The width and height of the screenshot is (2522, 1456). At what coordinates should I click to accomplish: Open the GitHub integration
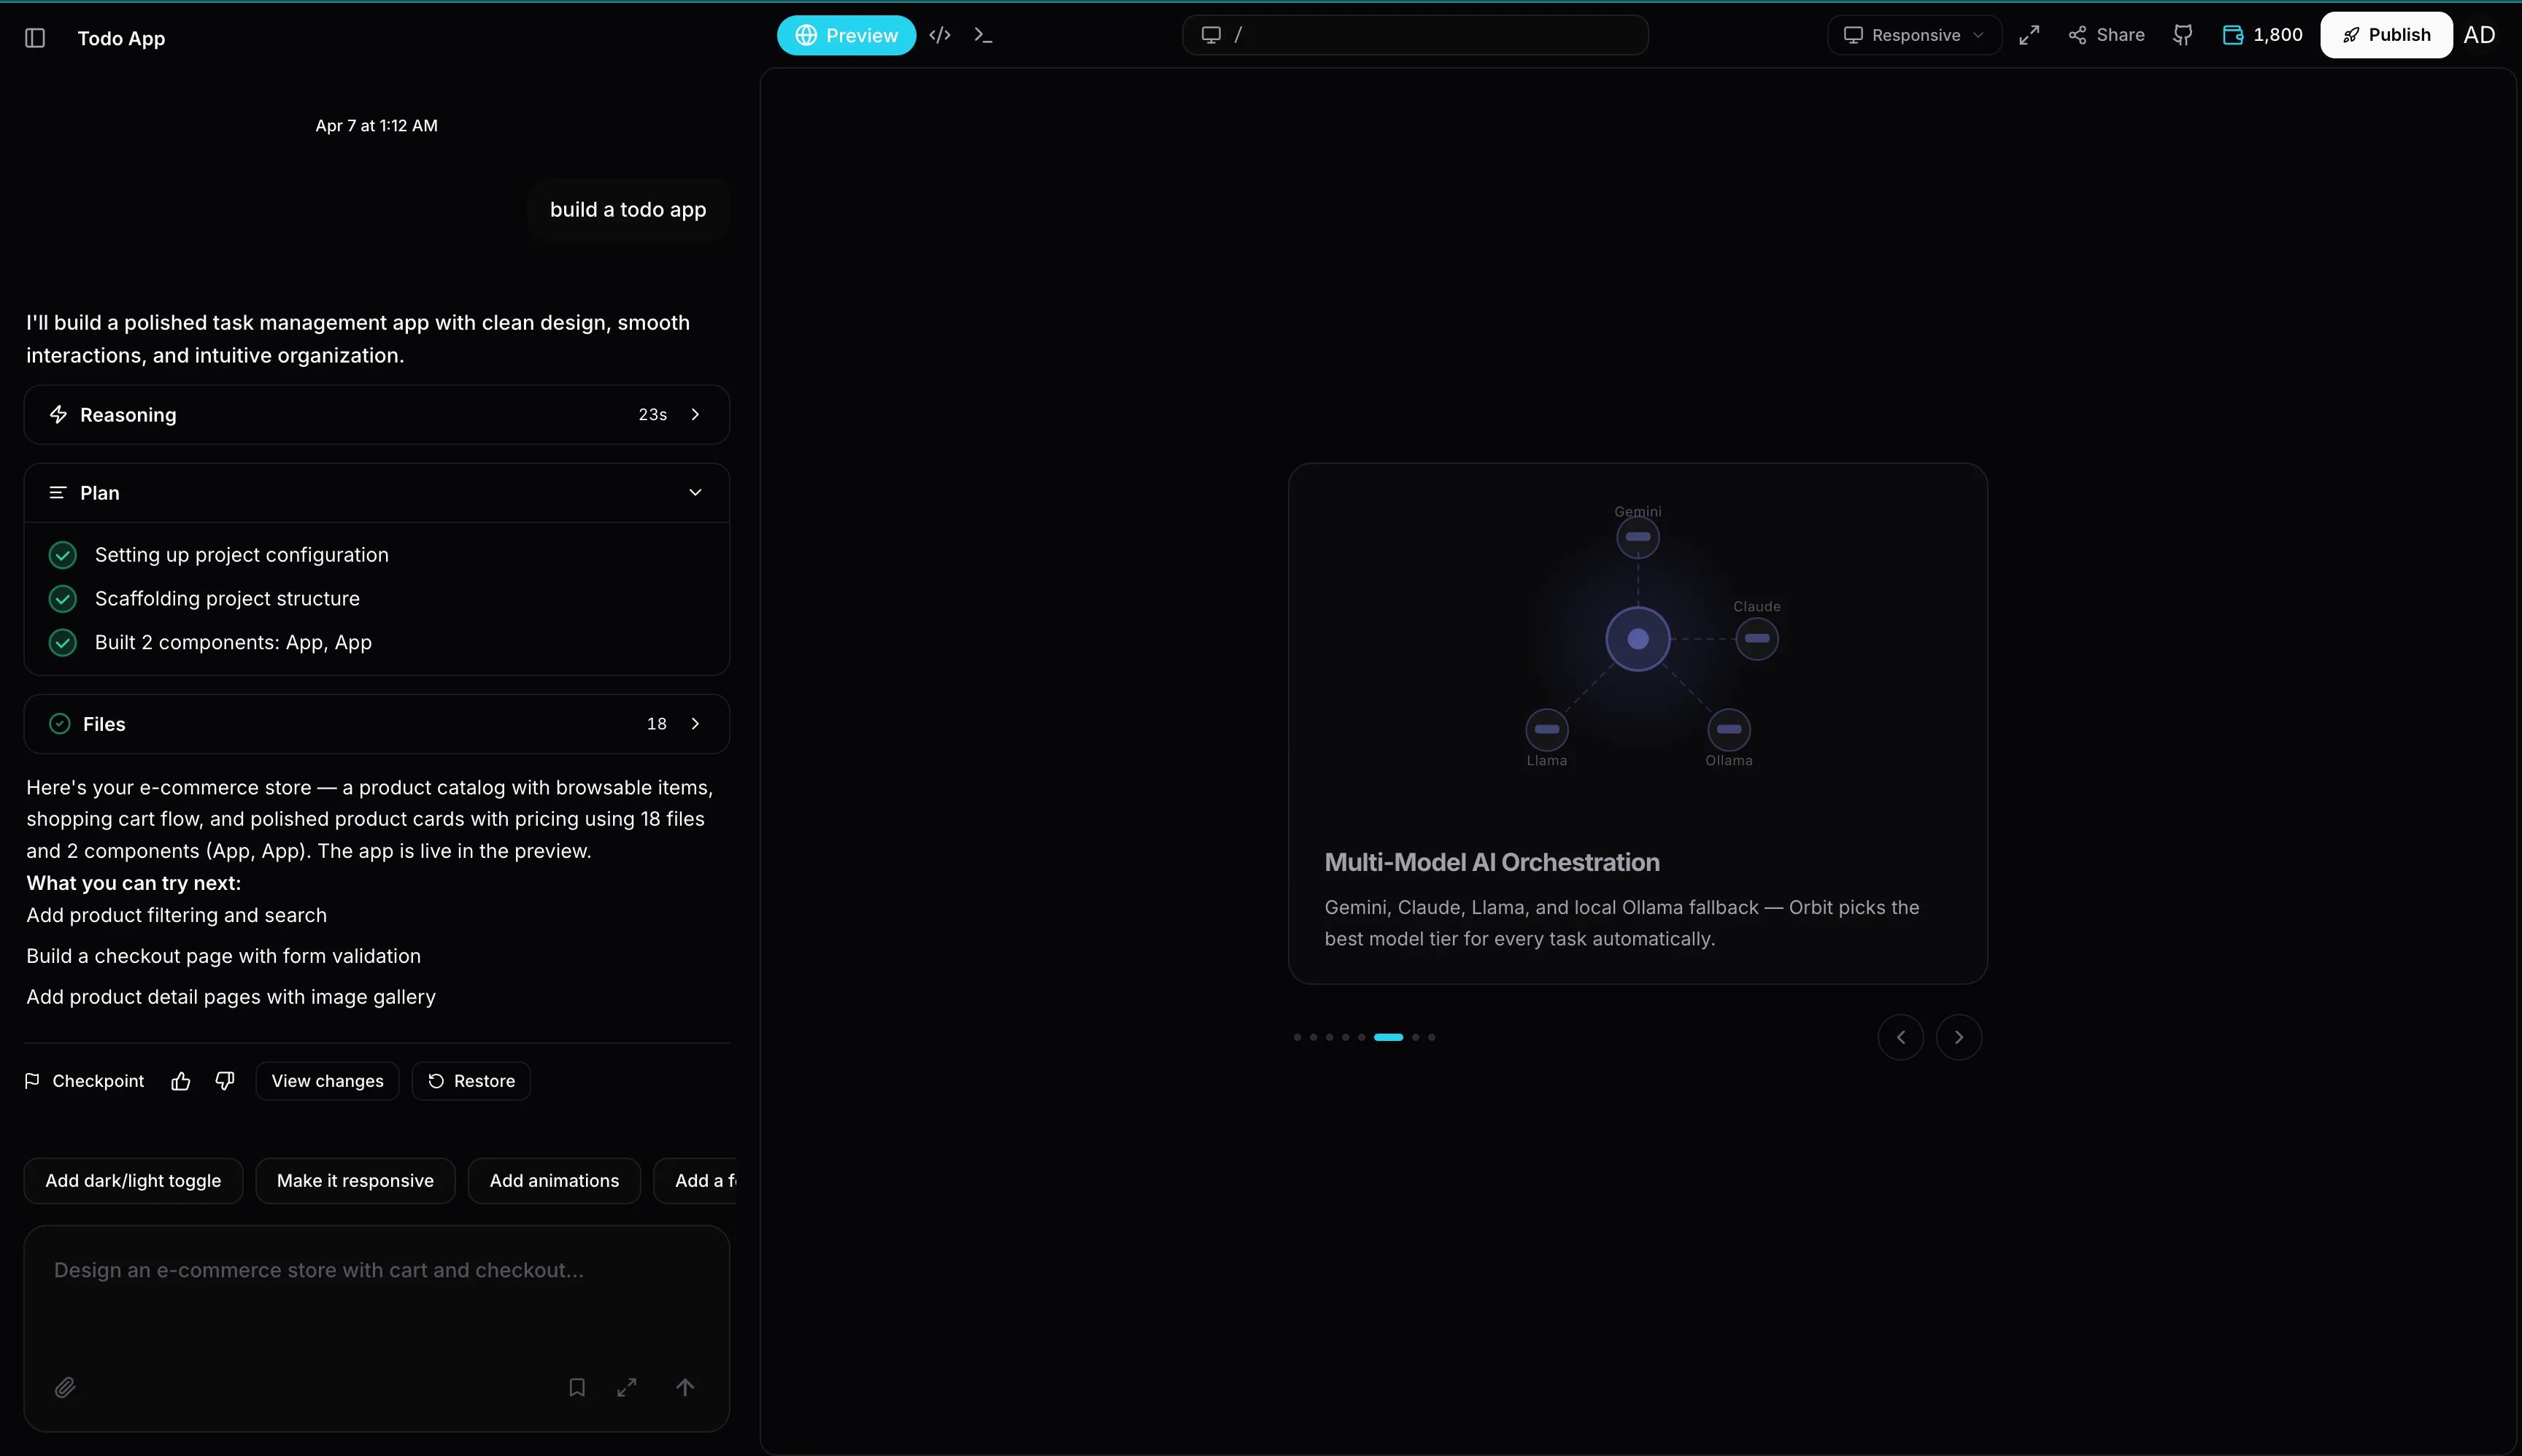point(2183,34)
